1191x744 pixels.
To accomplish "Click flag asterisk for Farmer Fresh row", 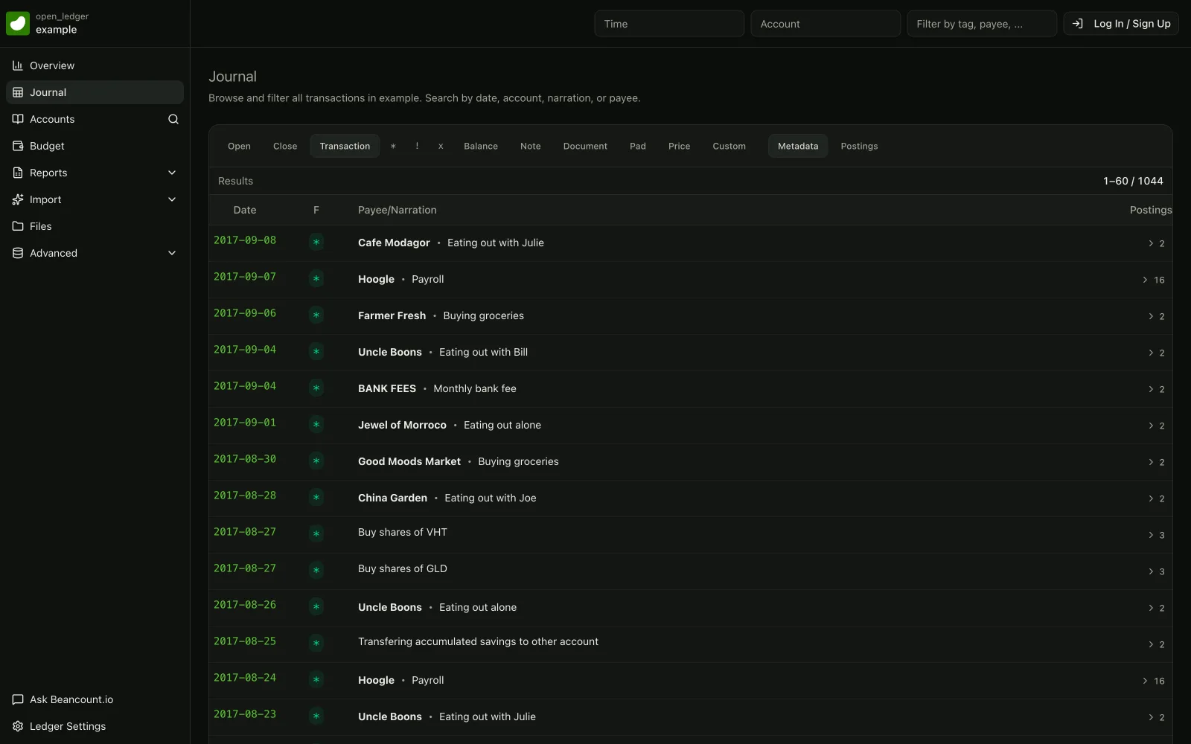I will (x=316, y=315).
